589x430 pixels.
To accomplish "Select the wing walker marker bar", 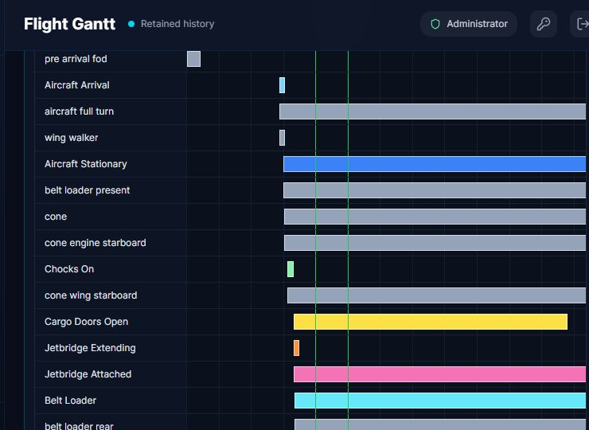I will coord(282,138).
